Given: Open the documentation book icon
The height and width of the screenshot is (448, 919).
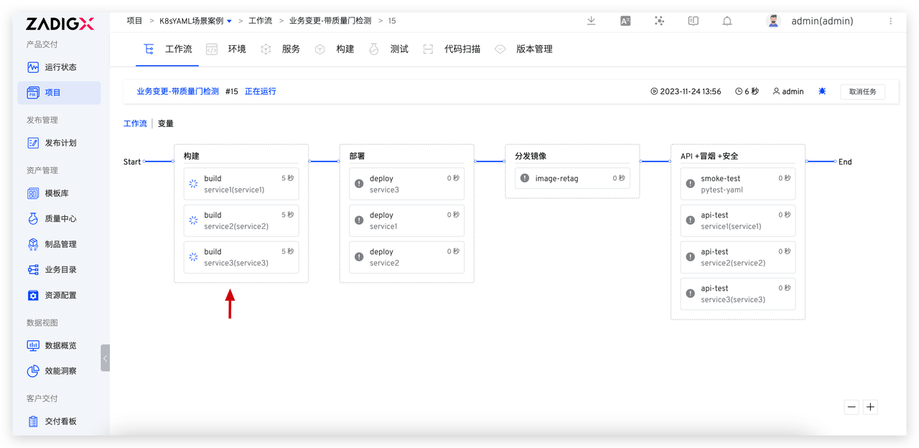Looking at the screenshot, I should tap(693, 21).
